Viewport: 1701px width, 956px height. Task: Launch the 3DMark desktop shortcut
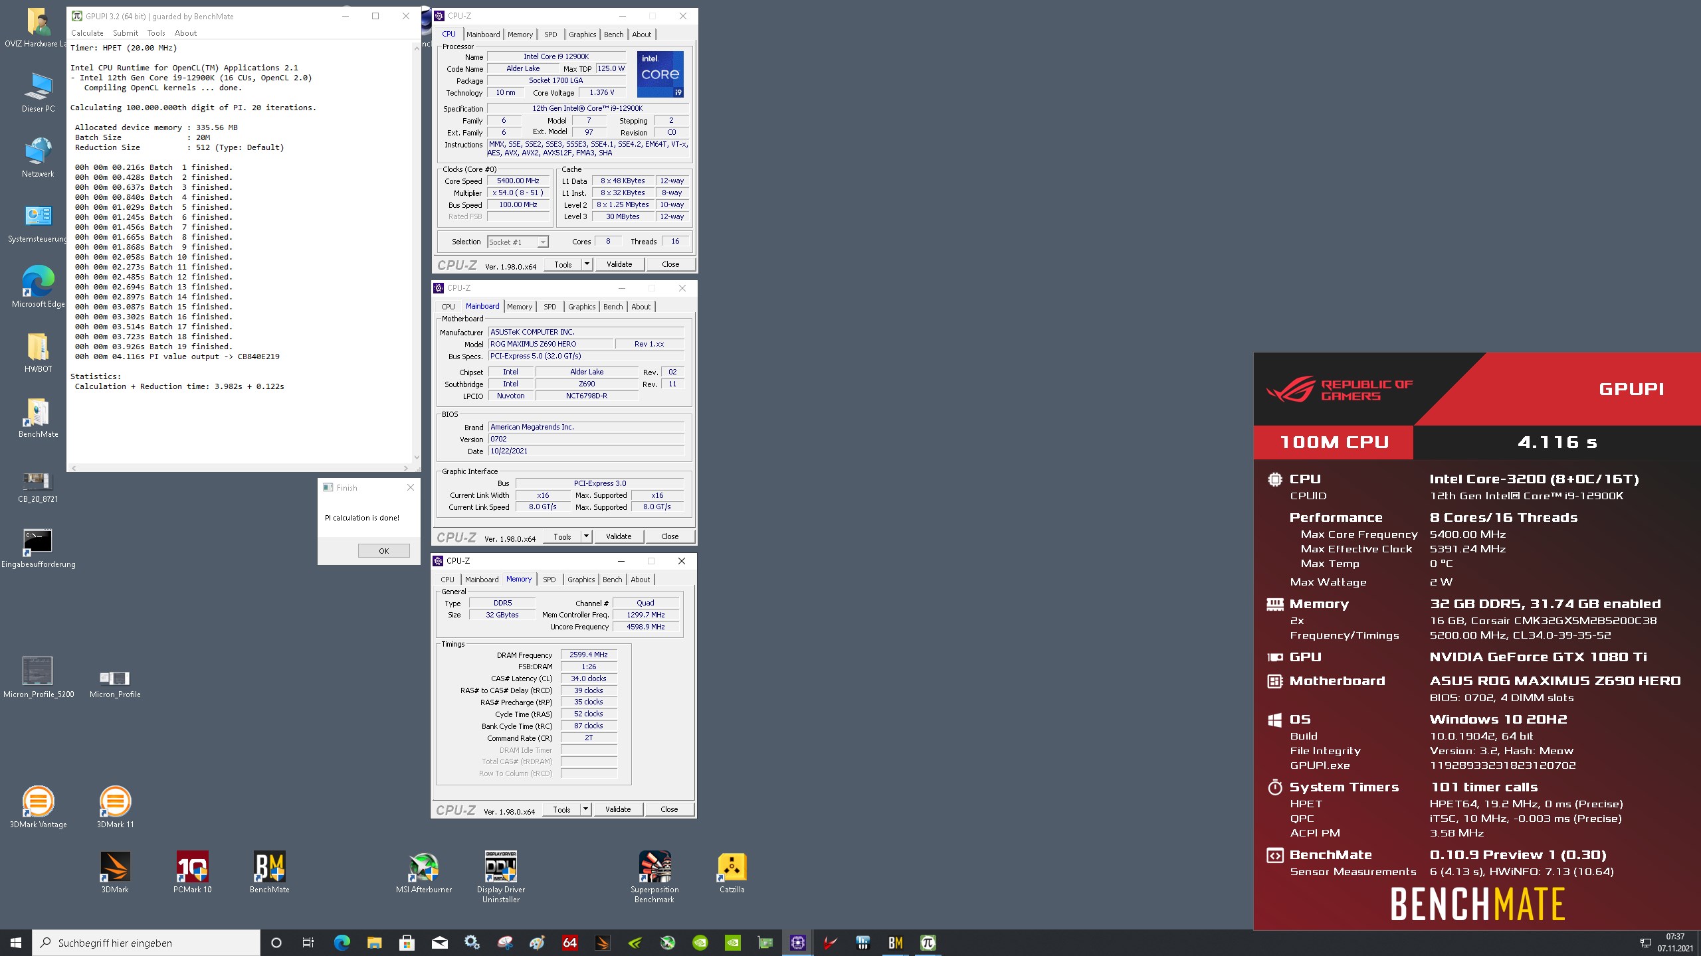[115, 872]
